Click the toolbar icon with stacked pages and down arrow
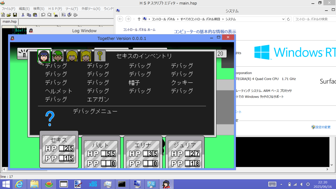The height and width of the screenshot is (189, 336). tap(69, 15)
